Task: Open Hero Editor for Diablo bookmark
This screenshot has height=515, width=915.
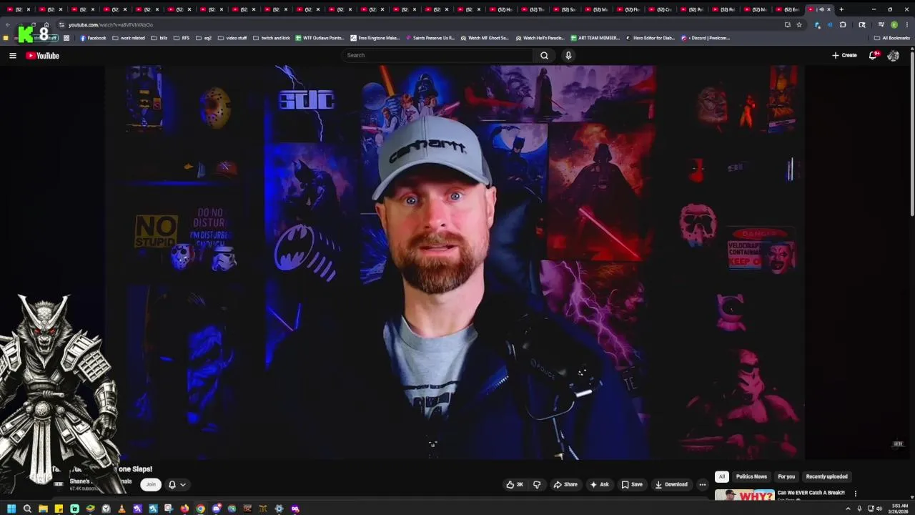Action: click(650, 38)
